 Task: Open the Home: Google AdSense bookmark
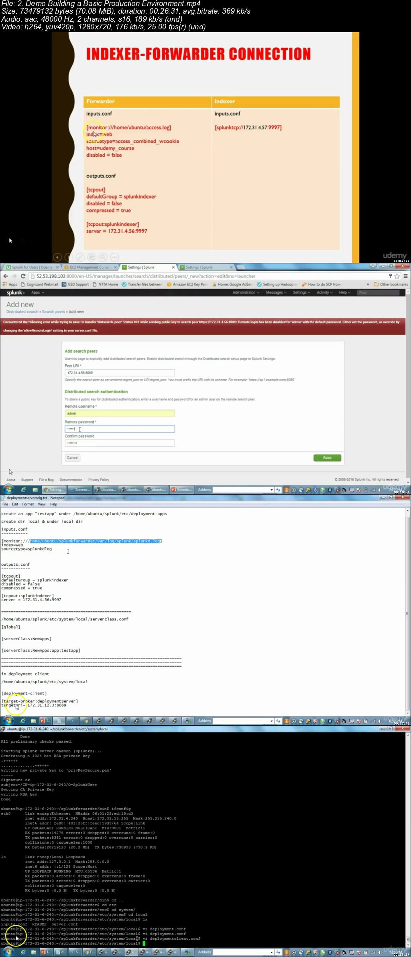point(232,284)
